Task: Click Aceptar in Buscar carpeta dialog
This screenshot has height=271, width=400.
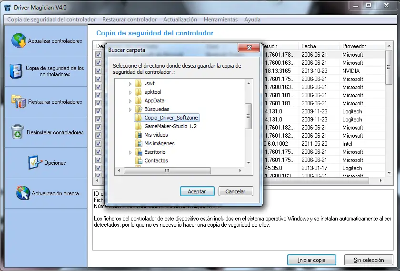Action: (x=197, y=191)
